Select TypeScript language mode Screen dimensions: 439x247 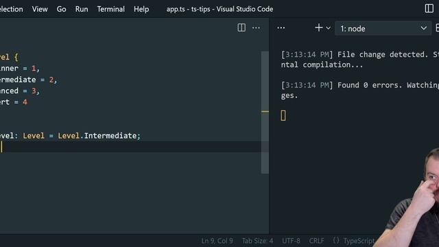(x=359, y=241)
